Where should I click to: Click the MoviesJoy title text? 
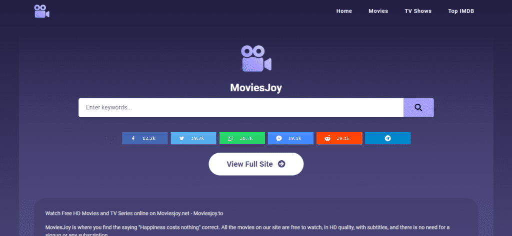[256, 88]
